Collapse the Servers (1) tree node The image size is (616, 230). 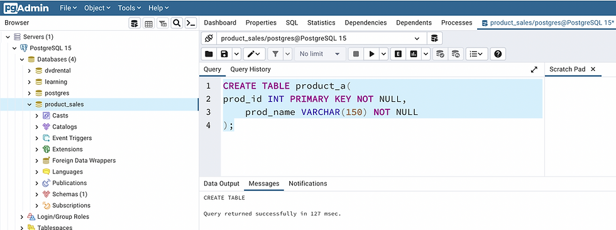pyautogui.click(x=8, y=37)
